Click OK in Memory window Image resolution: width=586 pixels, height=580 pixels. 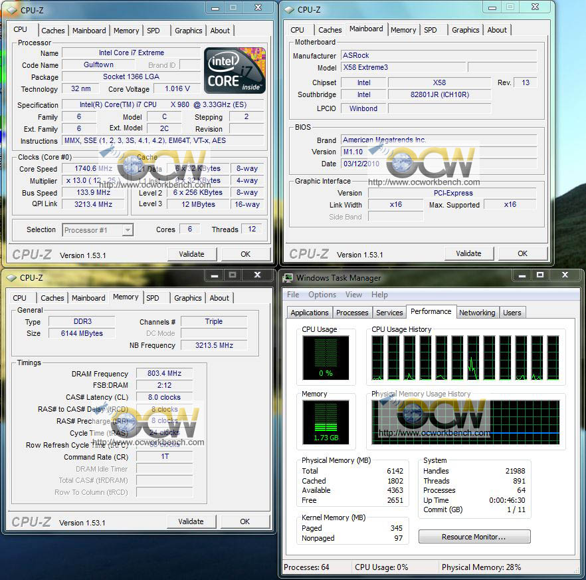click(244, 521)
